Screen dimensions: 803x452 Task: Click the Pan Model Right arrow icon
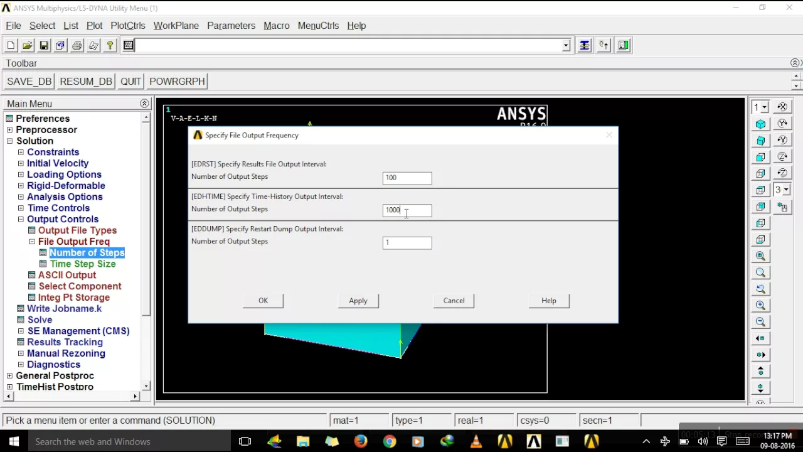point(761,355)
